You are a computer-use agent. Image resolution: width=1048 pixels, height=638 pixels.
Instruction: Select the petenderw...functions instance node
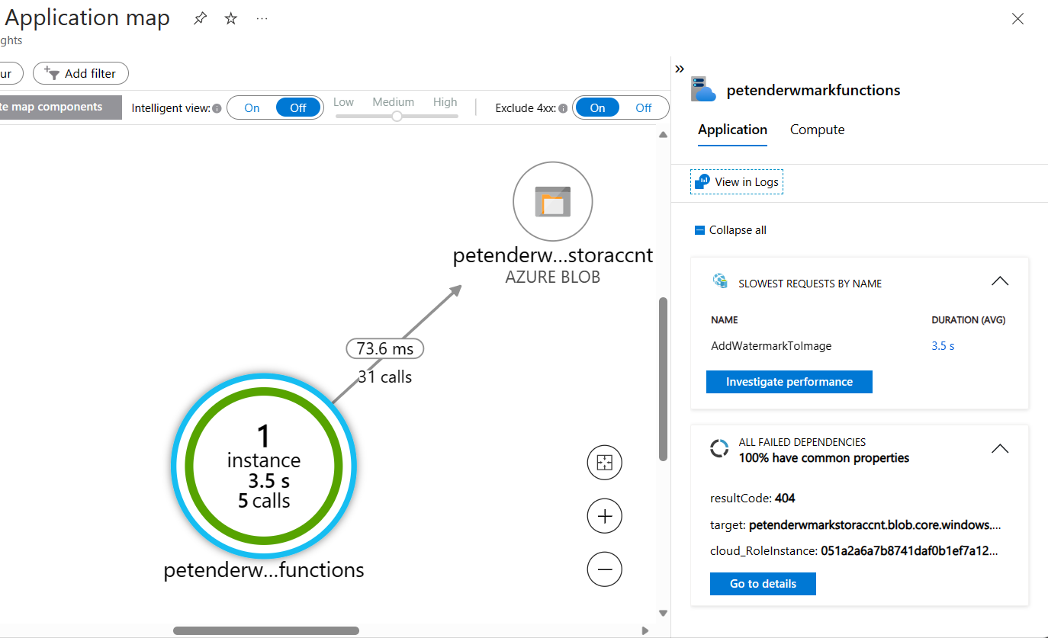click(264, 466)
